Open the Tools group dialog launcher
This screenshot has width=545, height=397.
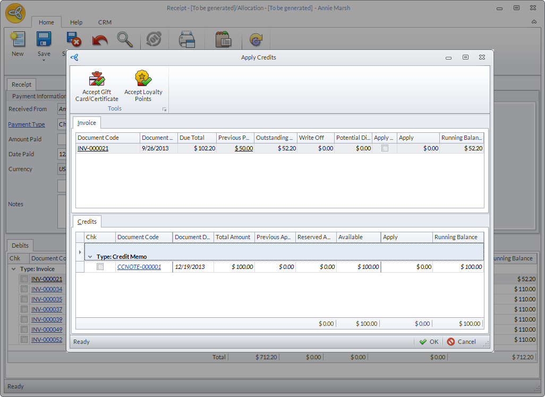(164, 109)
